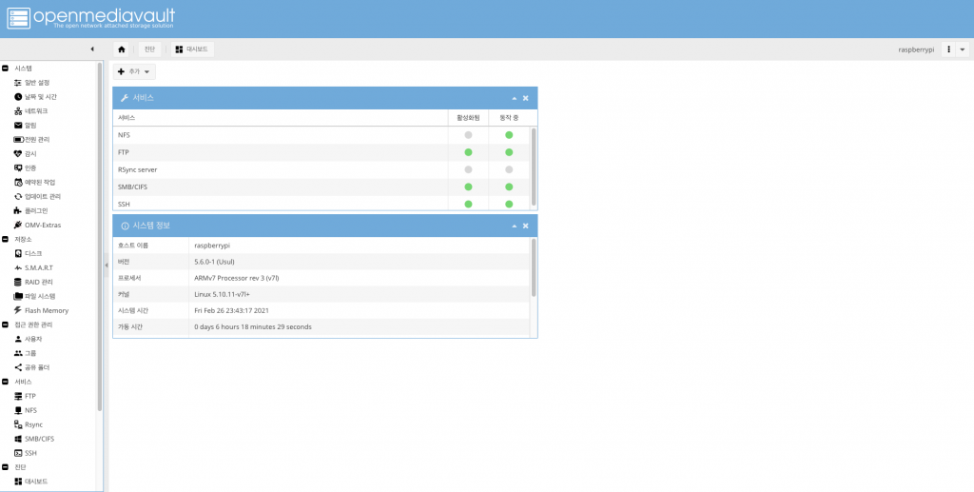Viewport: 974px width, 492px height.
Task: Click the 시스템 정보 panel scrollbar
Action: (x=534, y=267)
